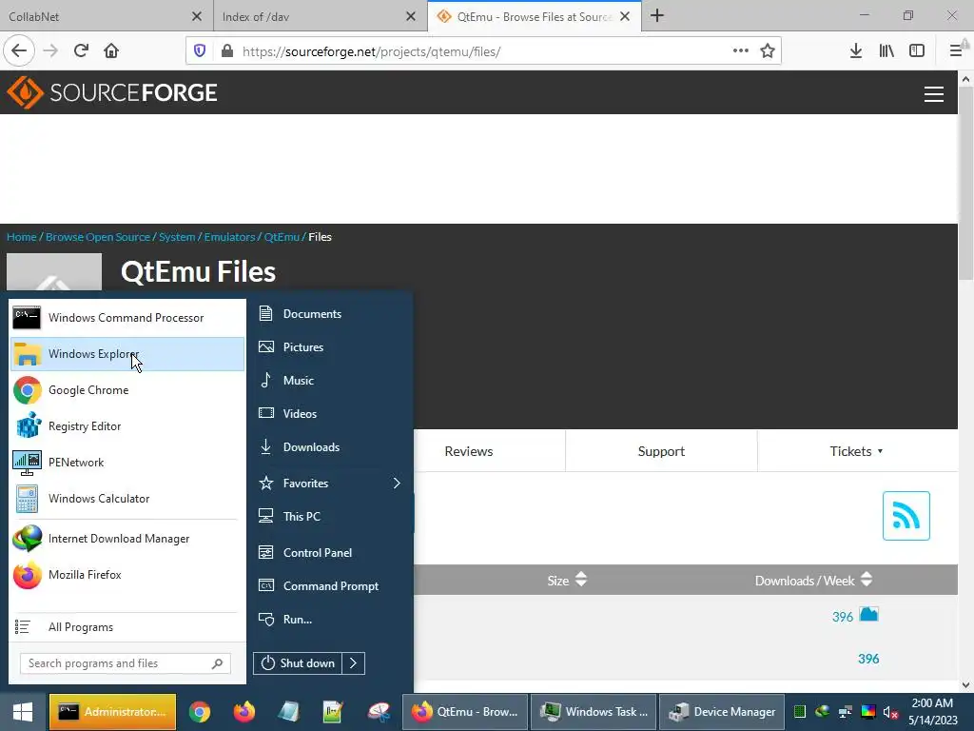This screenshot has width=974, height=731.
Task: Open Command Prompt in Start menu right pane
Action: point(330,586)
